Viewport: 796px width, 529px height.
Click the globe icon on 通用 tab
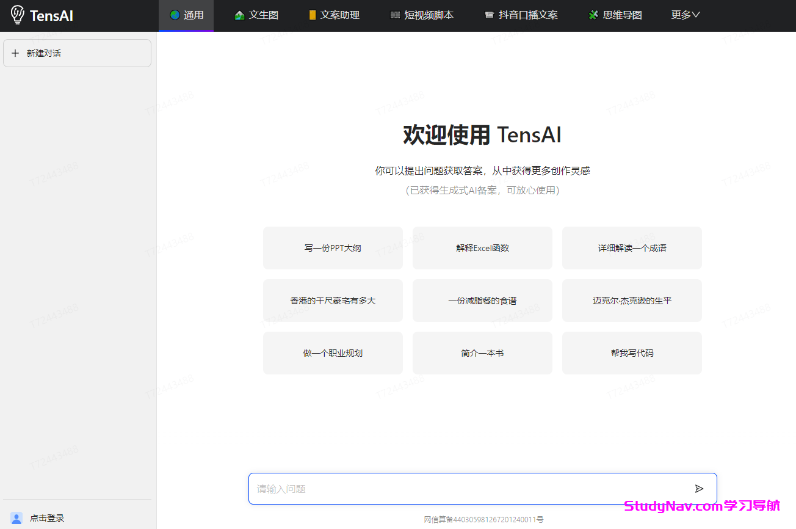pos(175,15)
